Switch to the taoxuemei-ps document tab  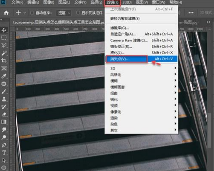[58, 22]
